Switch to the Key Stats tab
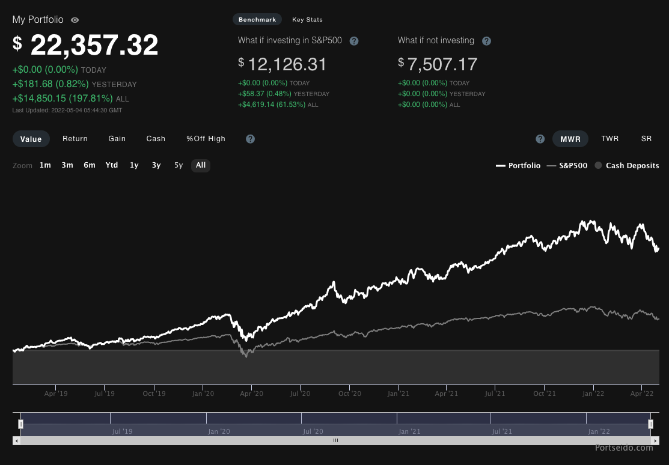Viewport: 669px width, 465px height. (307, 19)
